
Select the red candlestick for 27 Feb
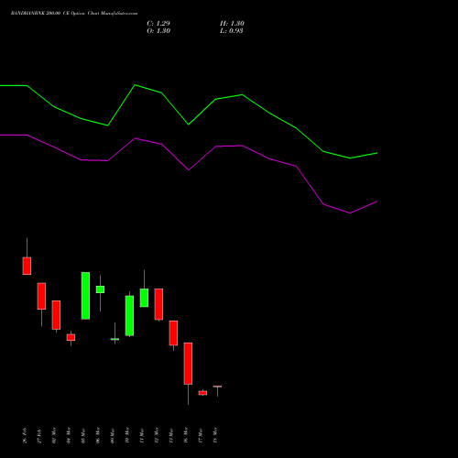(x=41, y=296)
